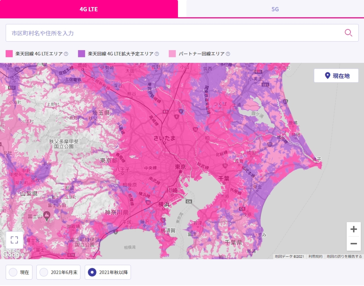Image resolution: width=364 pixels, height=286 pixels.
Task: Click the 土浦 city label
Action: (237, 105)
